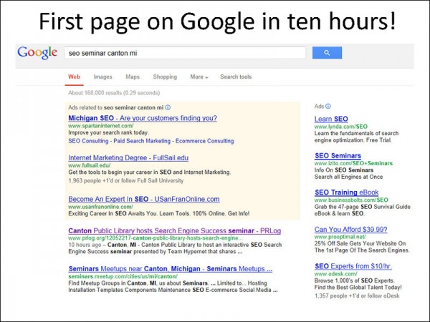Click info icon next to right-column Ads heading
The width and height of the screenshot is (430, 322).
click(330, 107)
